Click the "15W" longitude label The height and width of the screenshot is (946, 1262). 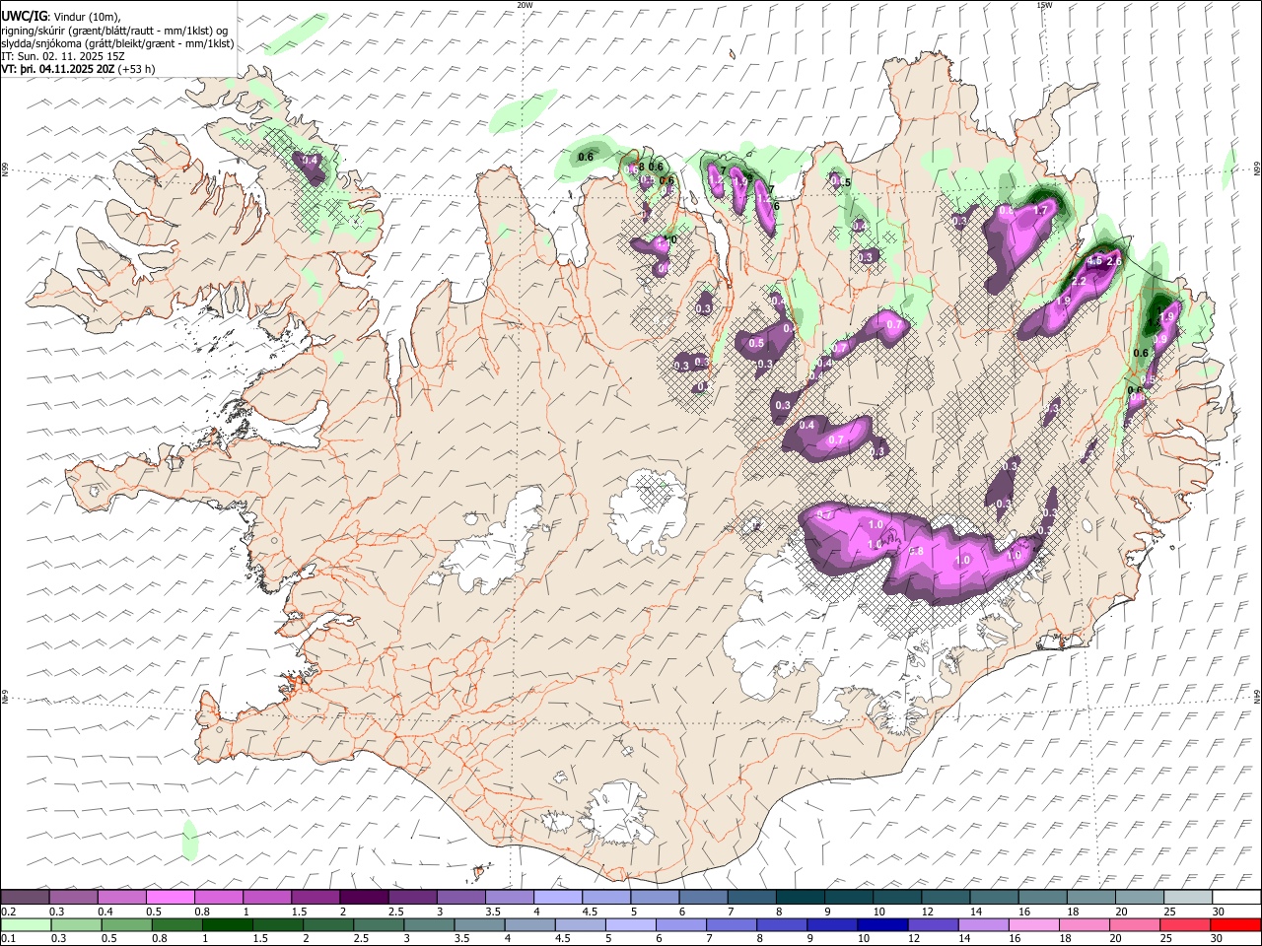coord(1044,5)
